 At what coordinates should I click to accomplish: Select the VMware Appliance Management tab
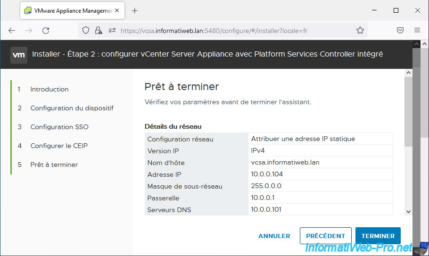point(73,10)
